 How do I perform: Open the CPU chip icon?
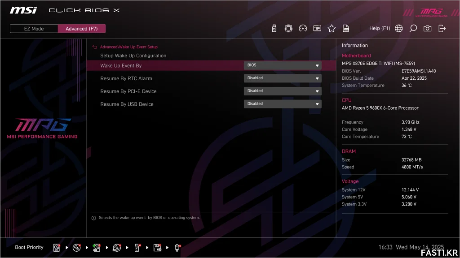[x=288, y=28]
